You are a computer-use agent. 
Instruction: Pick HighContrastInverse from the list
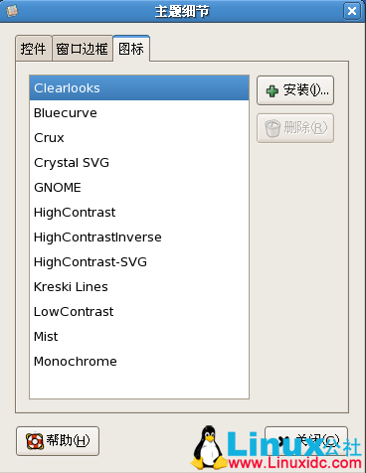[139, 237]
